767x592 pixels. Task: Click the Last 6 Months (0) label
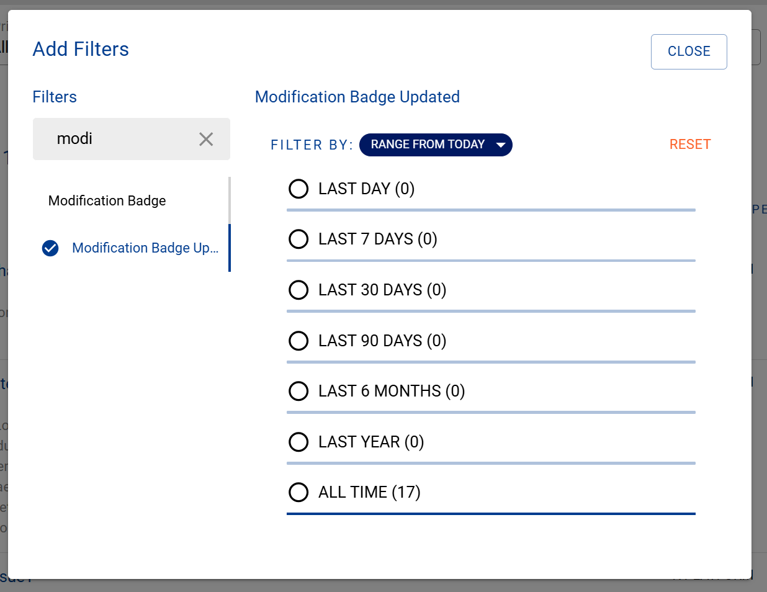coord(392,391)
